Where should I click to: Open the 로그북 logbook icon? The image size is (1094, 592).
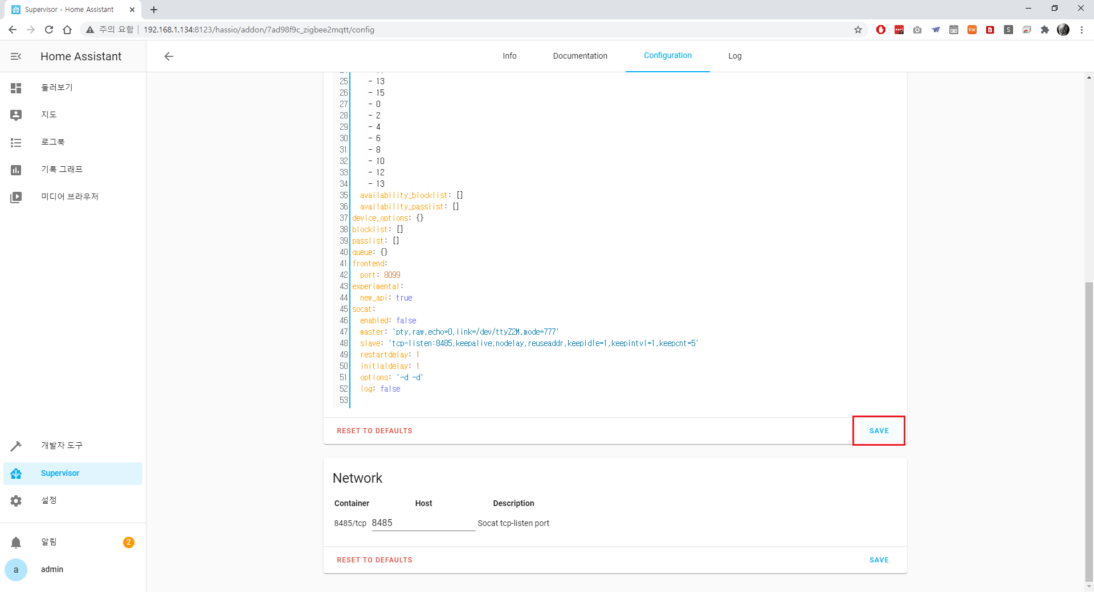click(x=16, y=142)
